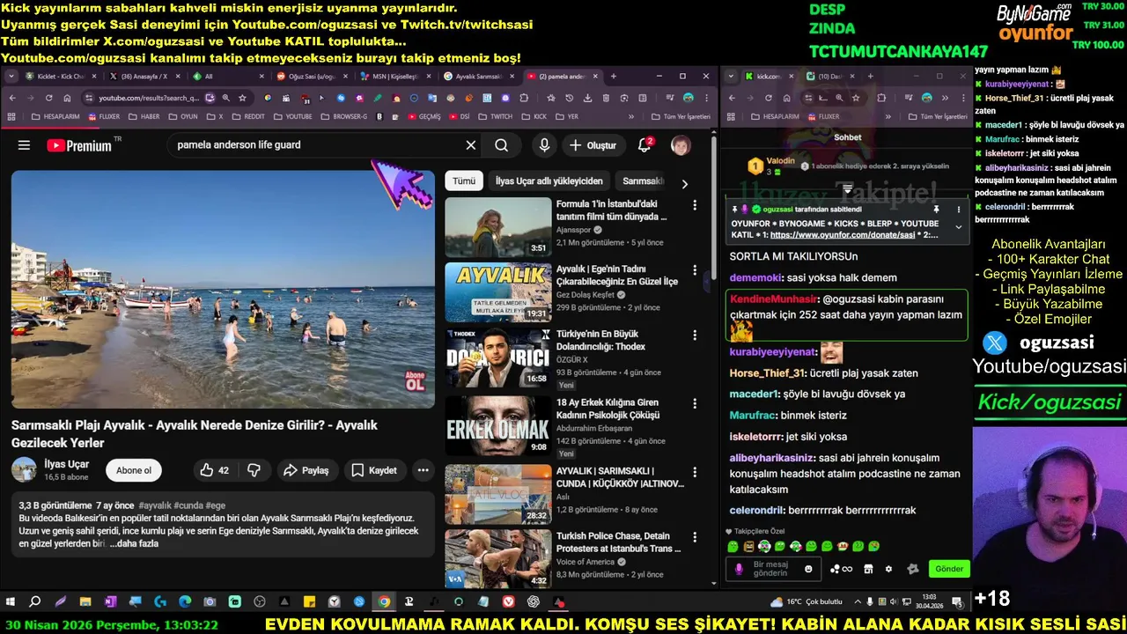Viewport: 1127px width, 634px height.
Task: Open the emoji picker in Kick chat
Action: pyautogui.click(x=808, y=569)
